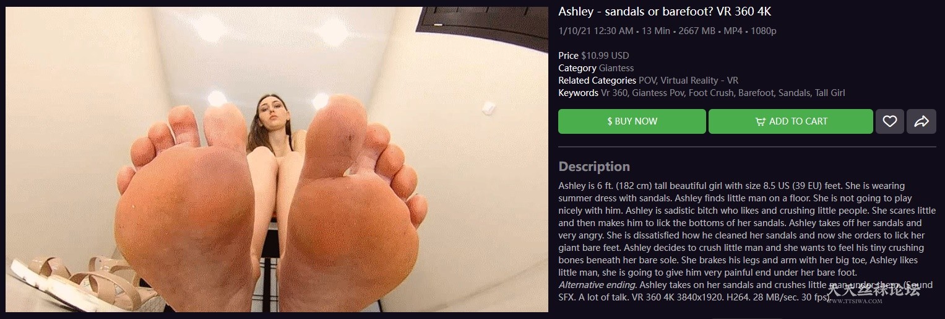Click the video preview thumbnail
This screenshot has width=945, height=319.
(277, 159)
